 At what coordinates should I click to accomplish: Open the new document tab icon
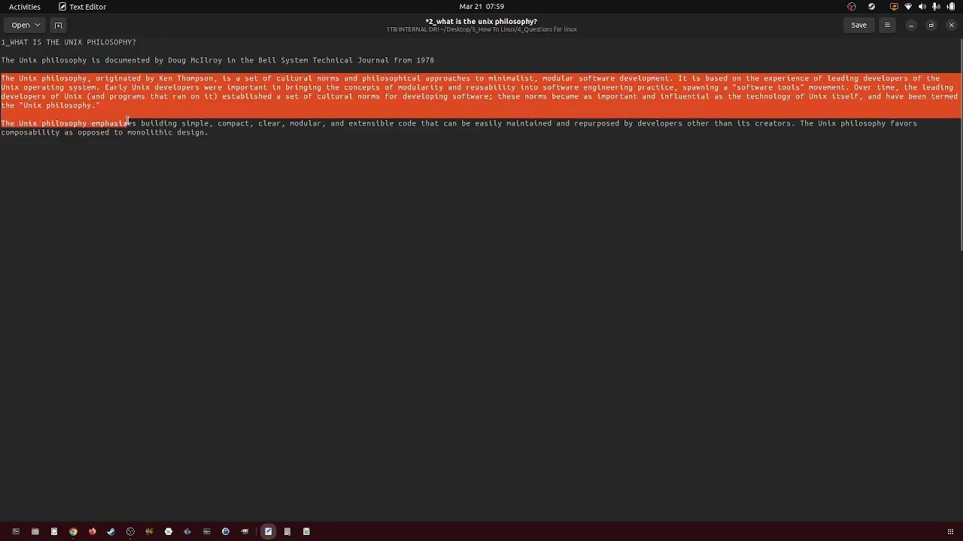pyautogui.click(x=58, y=25)
